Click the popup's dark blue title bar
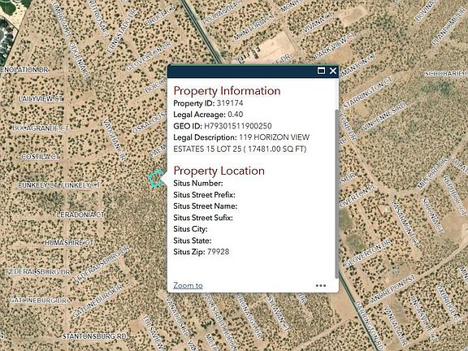The image size is (468, 351). pyautogui.click(x=242, y=71)
